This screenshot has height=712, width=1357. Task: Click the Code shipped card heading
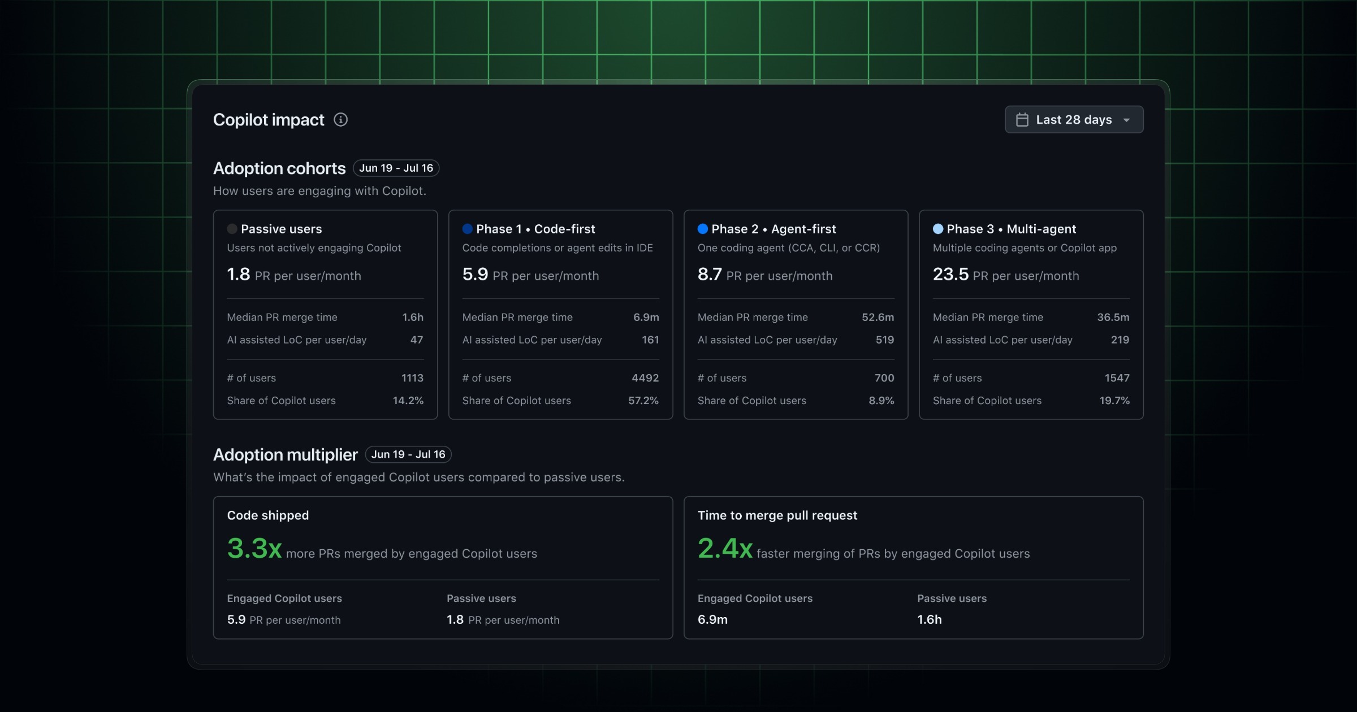coord(268,515)
